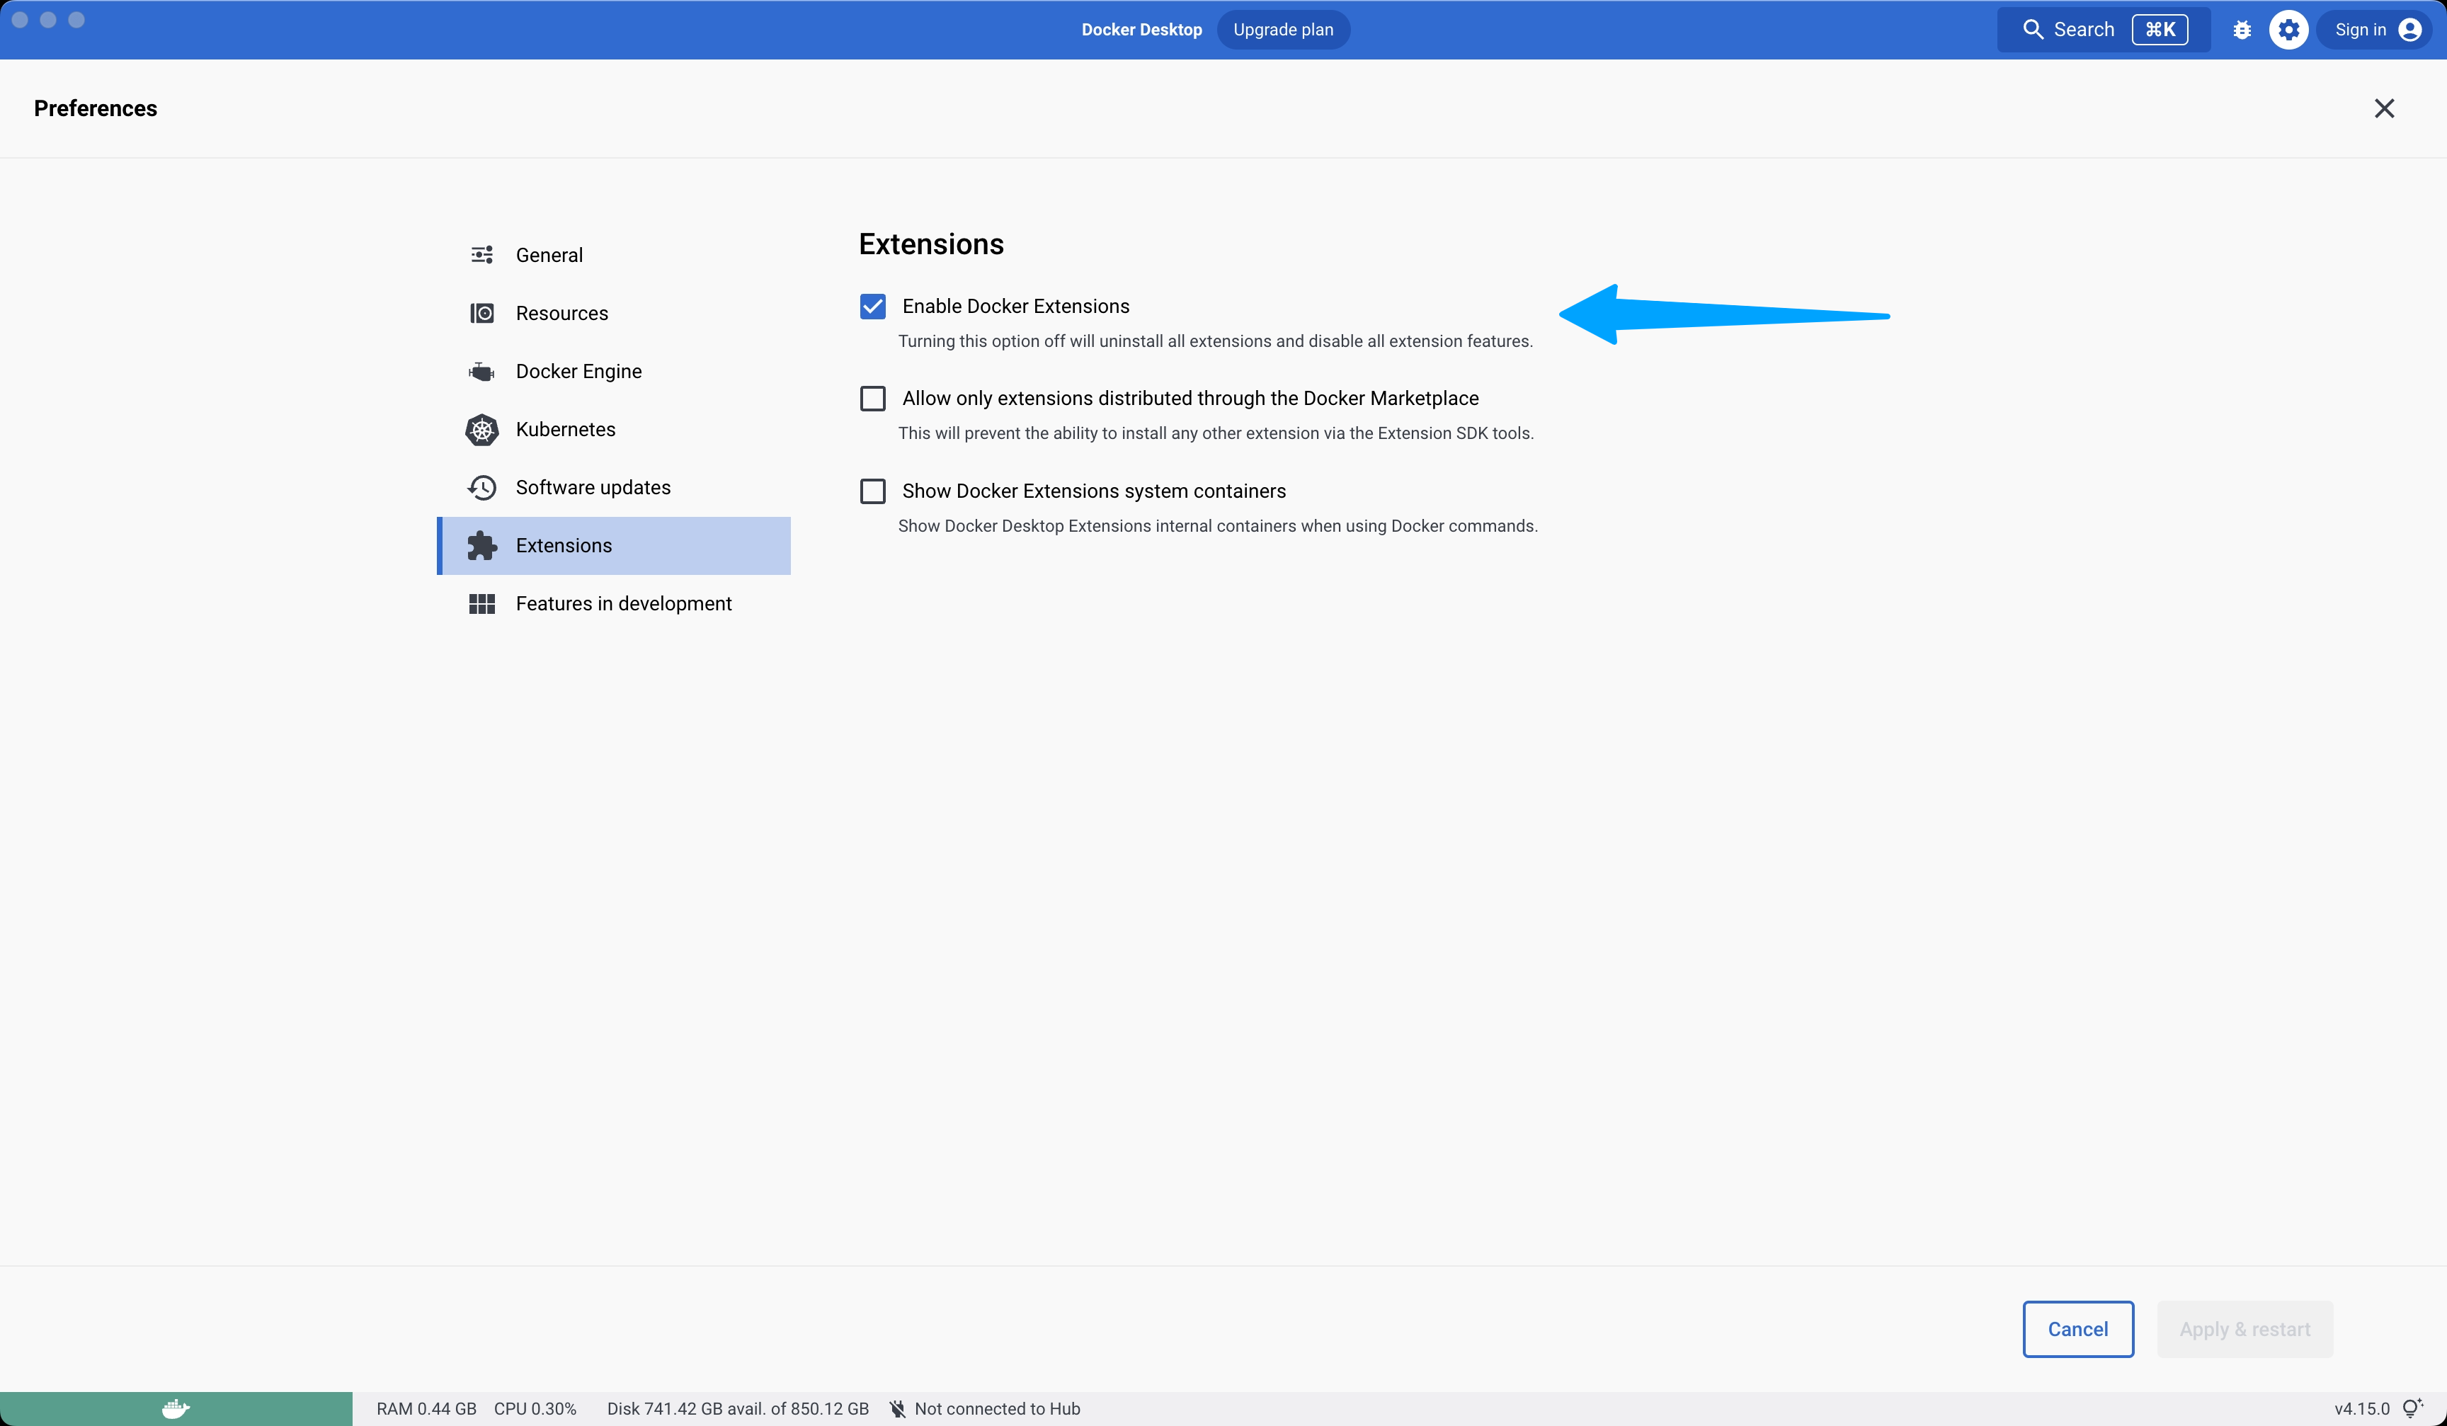Select the Resources preferences icon

[x=483, y=312]
